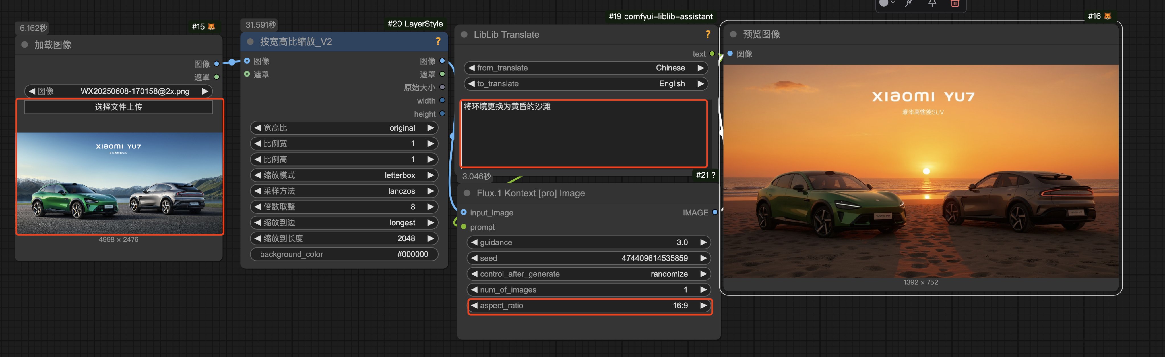Click the 图像 input port of 预览图像 node

click(730, 53)
